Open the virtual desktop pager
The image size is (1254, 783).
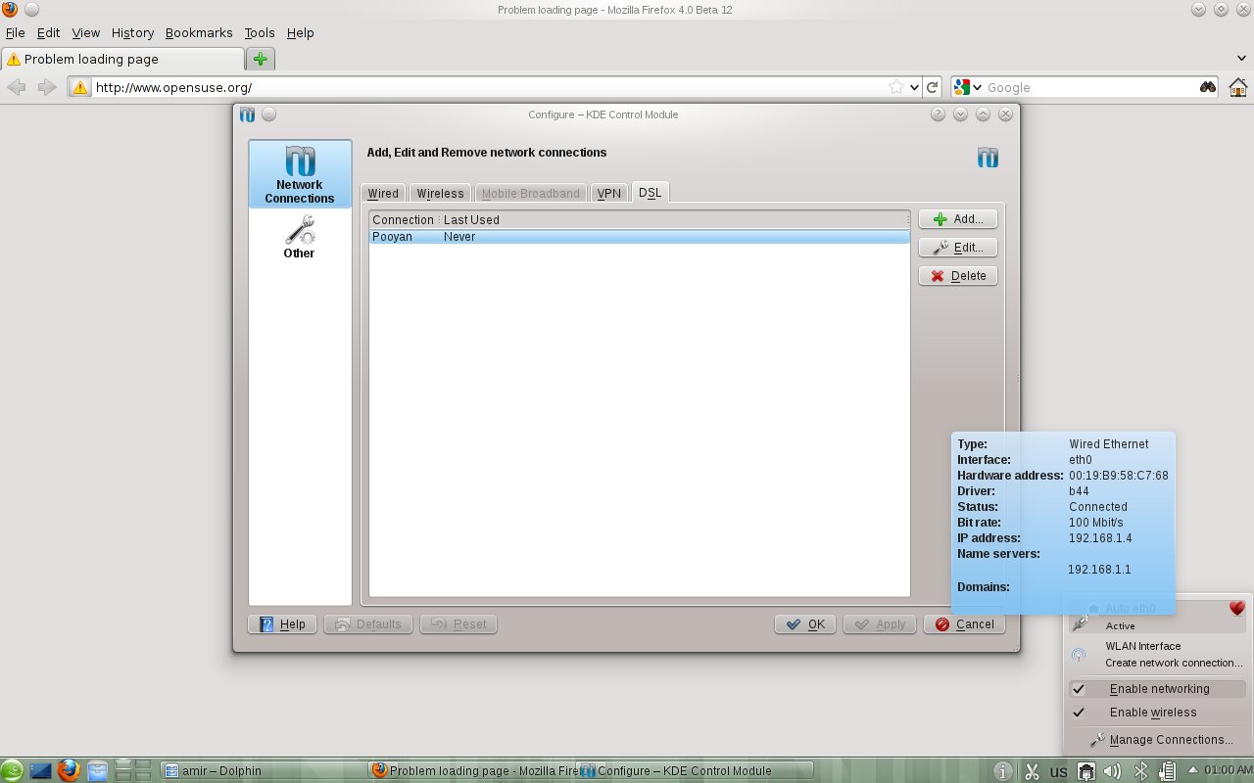132,770
